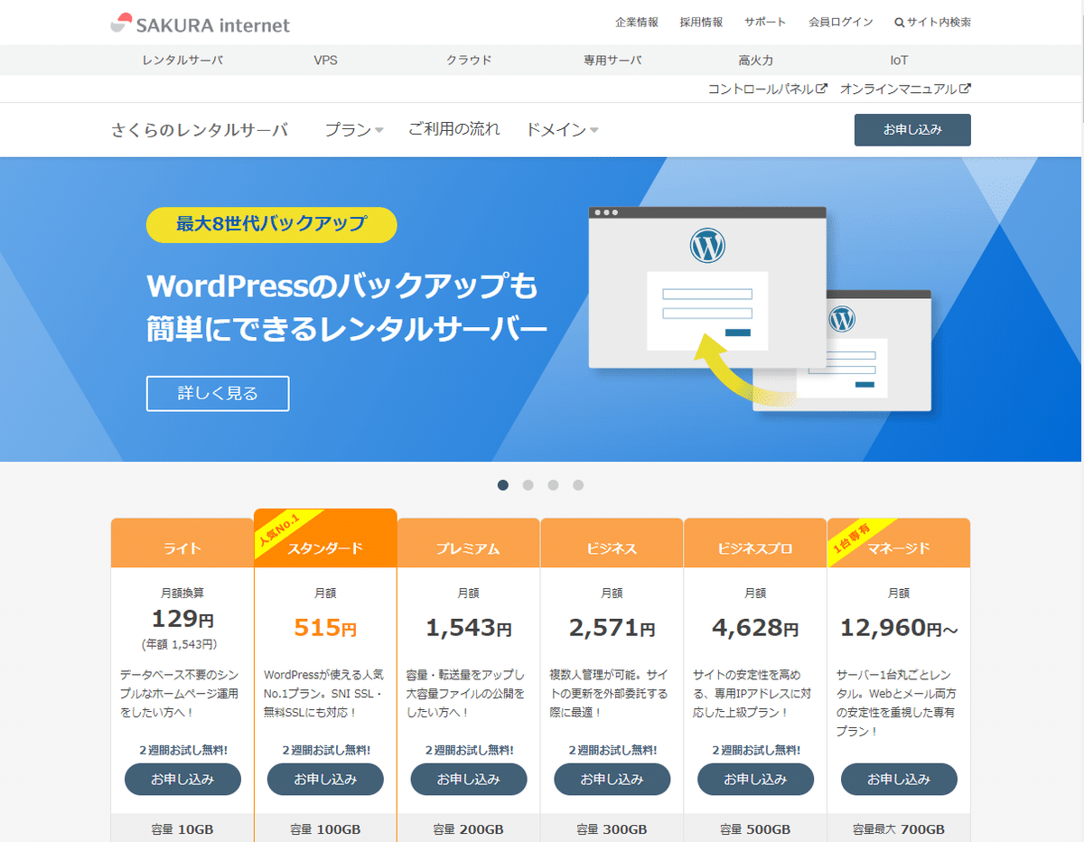Select second carousel slide dot

point(528,485)
